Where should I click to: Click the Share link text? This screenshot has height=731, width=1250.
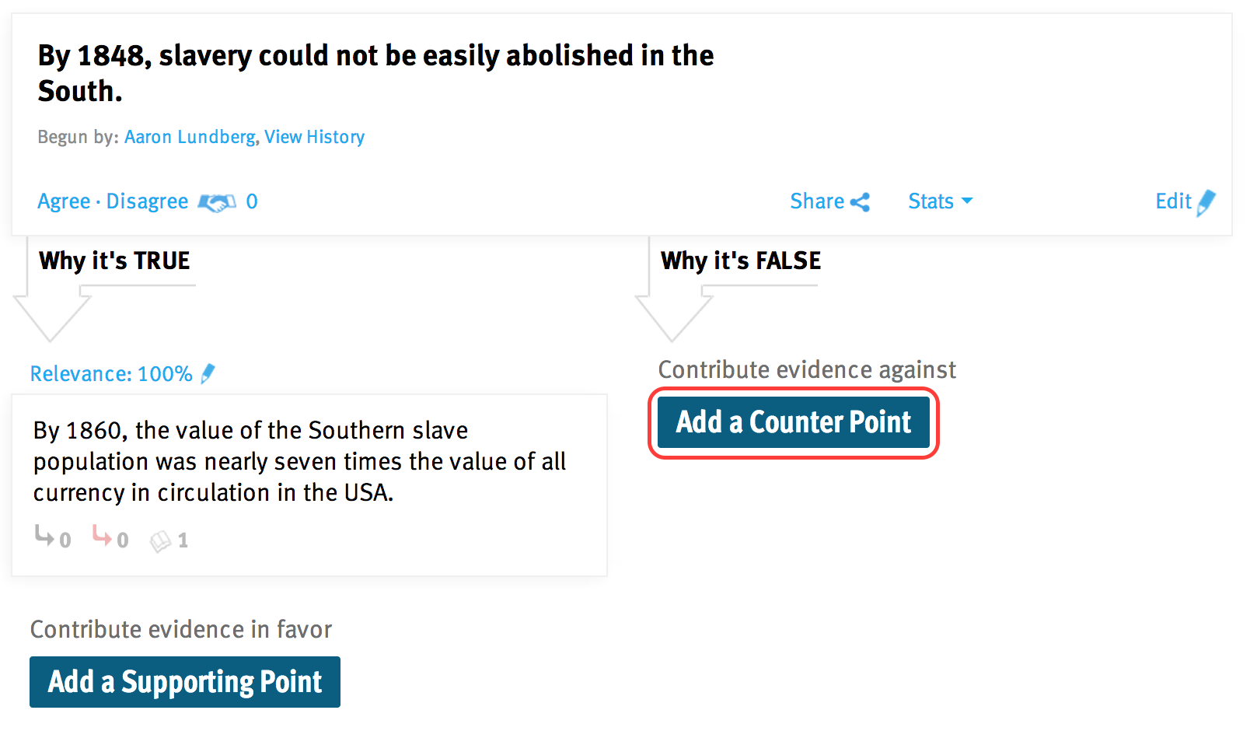tap(817, 201)
